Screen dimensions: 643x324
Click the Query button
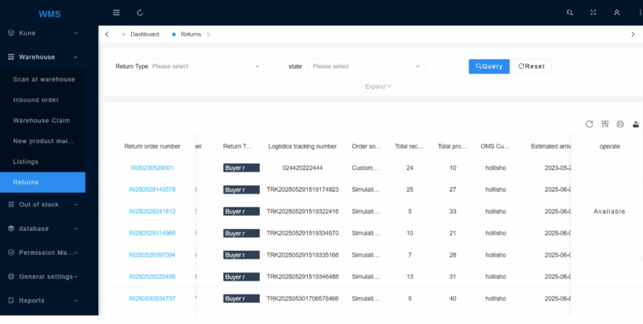[489, 67]
